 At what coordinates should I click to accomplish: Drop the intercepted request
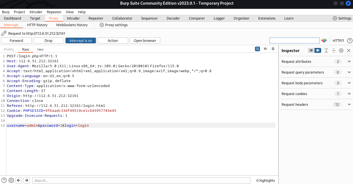click(48, 40)
